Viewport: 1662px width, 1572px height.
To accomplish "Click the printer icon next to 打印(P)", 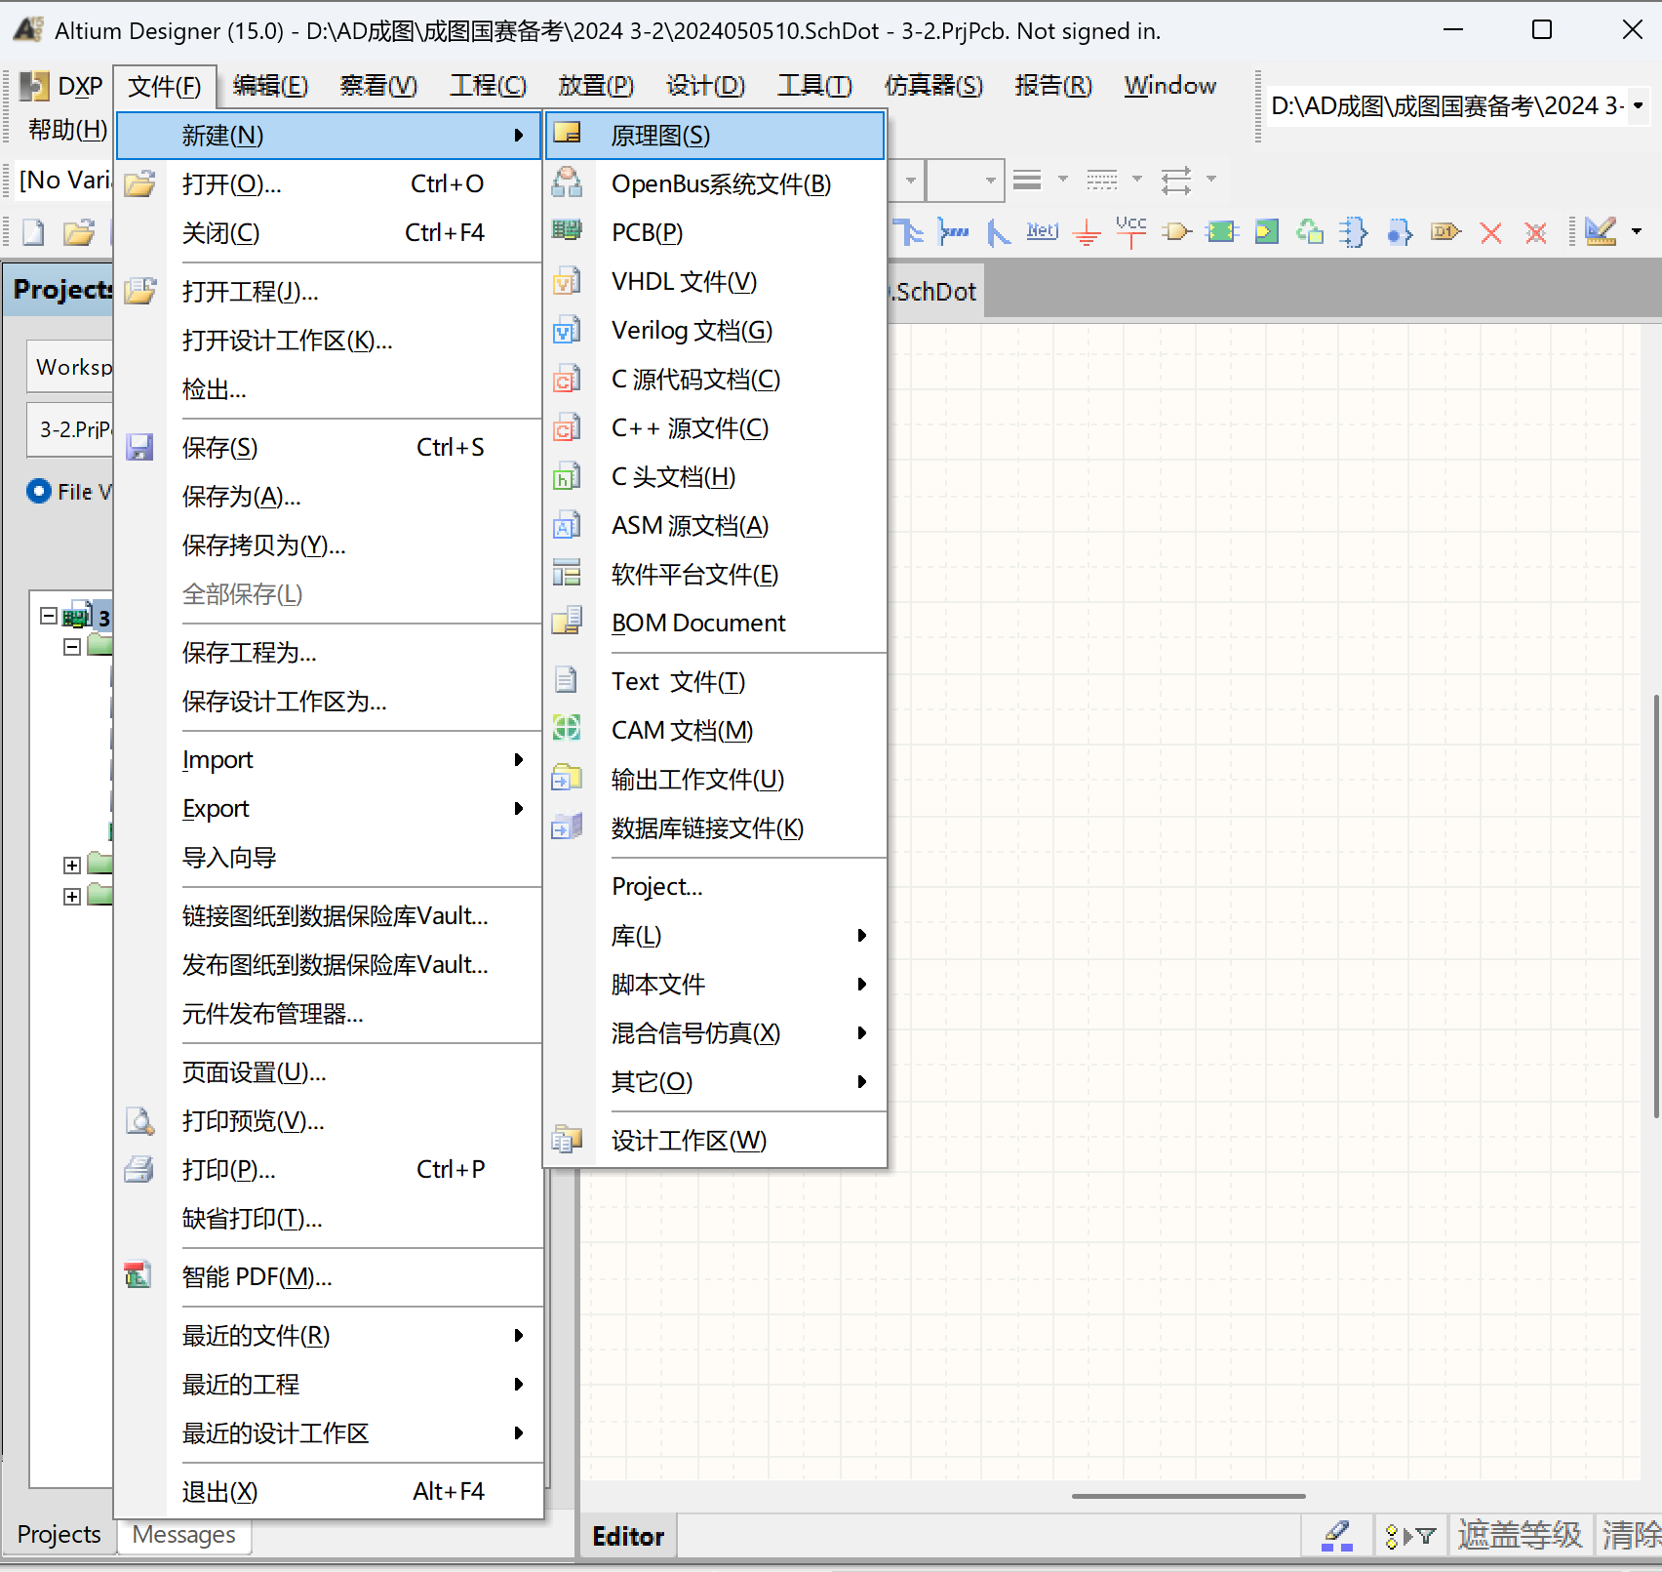I will tap(139, 1169).
